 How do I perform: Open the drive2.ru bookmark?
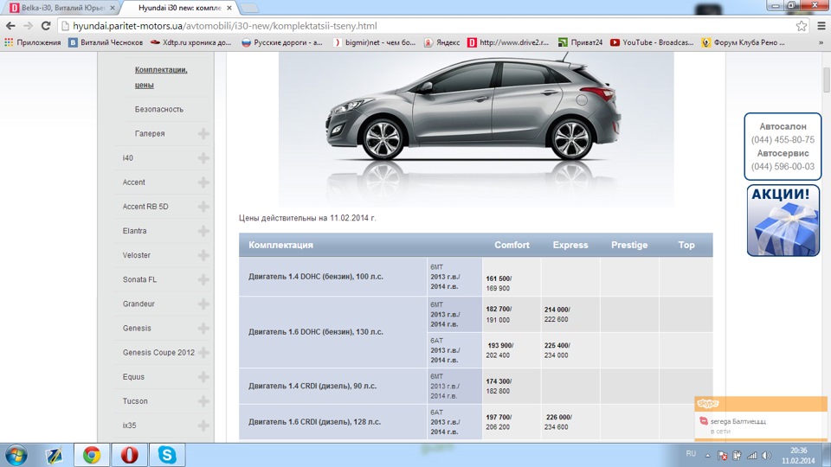(508, 42)
